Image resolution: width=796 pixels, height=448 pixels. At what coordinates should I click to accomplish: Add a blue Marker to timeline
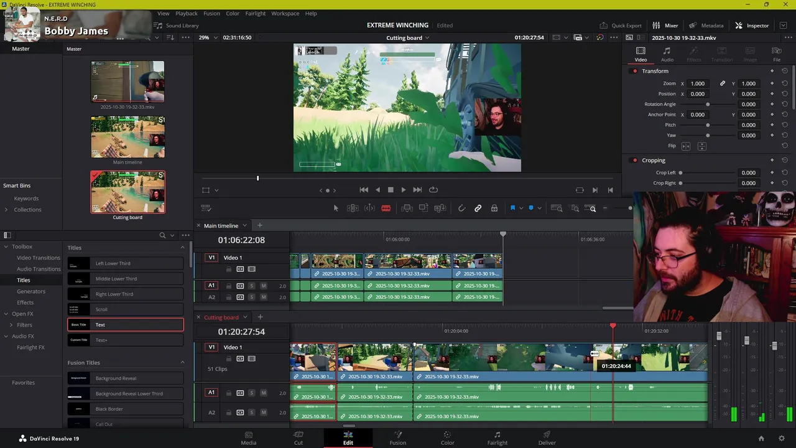coord(530,208)
